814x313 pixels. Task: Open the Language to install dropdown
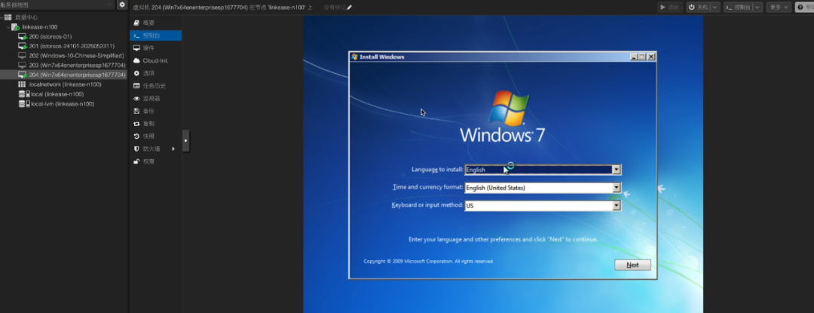click(617, 170)
